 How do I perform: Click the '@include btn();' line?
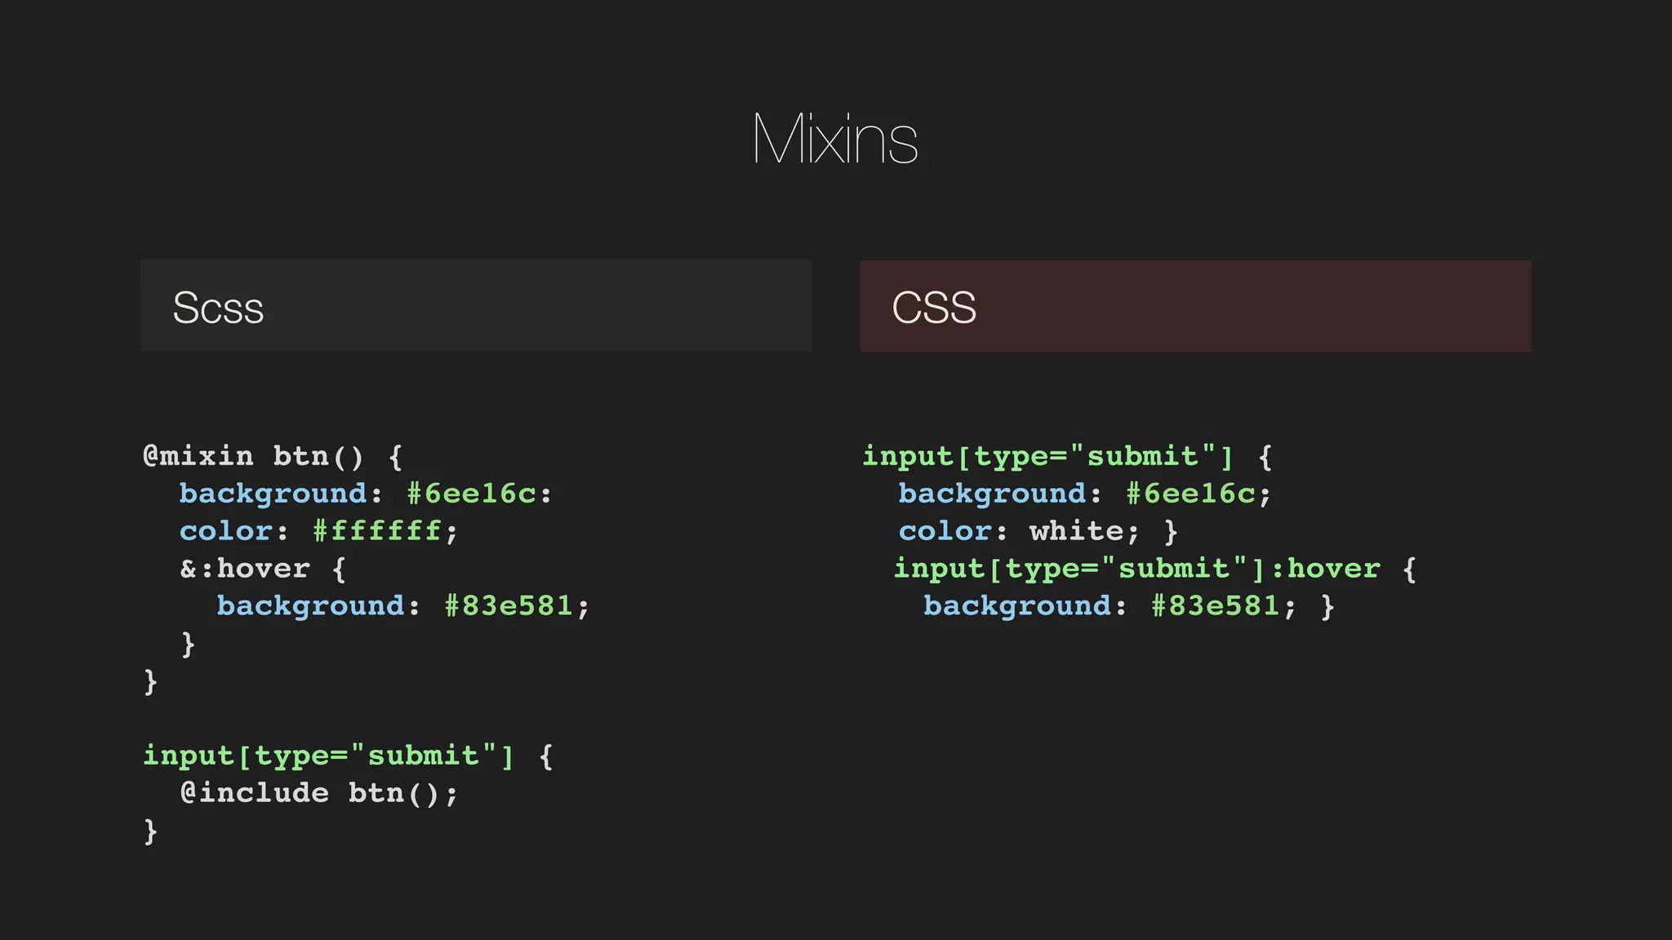[319, 793]
